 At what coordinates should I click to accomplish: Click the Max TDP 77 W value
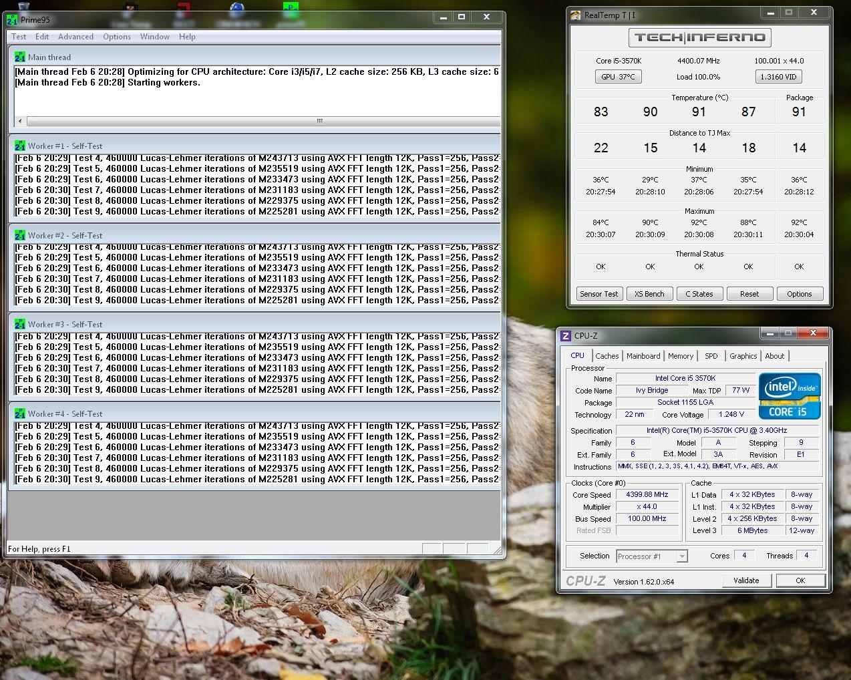tap(740, 390)
